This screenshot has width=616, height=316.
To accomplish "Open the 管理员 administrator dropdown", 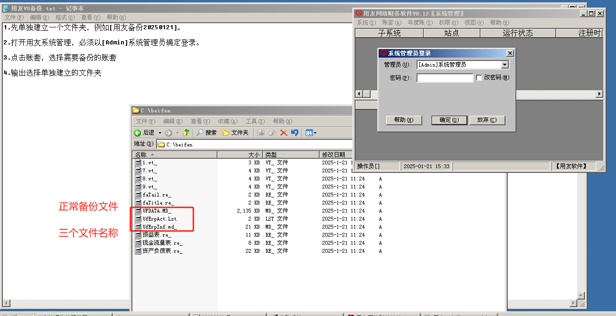I will click(504, 65).
